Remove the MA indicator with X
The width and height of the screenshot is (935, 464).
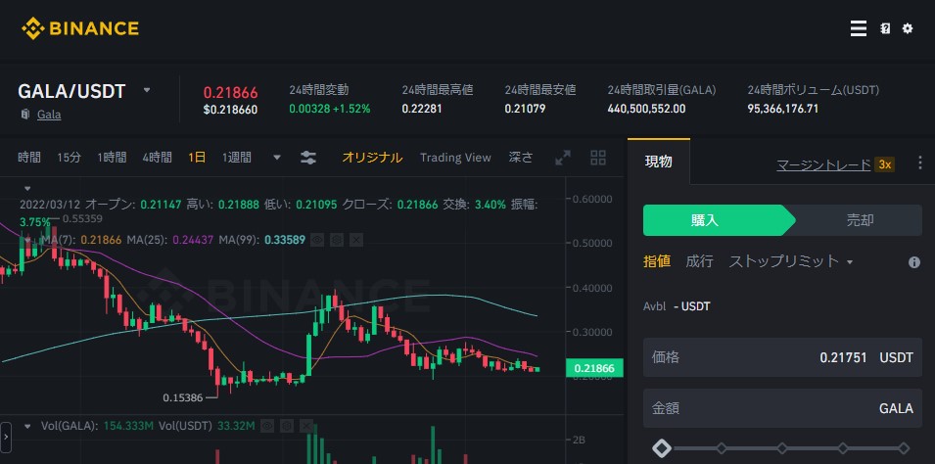(x=355, y=241)
